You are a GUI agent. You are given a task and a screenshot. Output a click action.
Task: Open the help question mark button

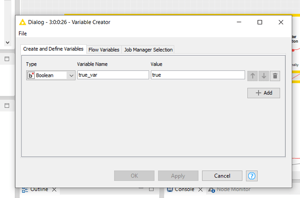click(252, 176)
